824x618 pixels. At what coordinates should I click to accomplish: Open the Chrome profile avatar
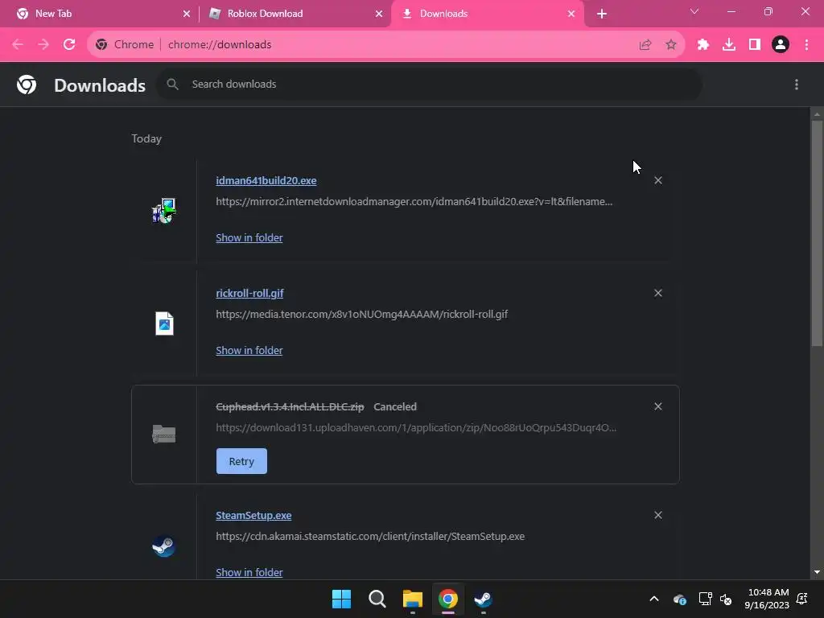[781, 45]
